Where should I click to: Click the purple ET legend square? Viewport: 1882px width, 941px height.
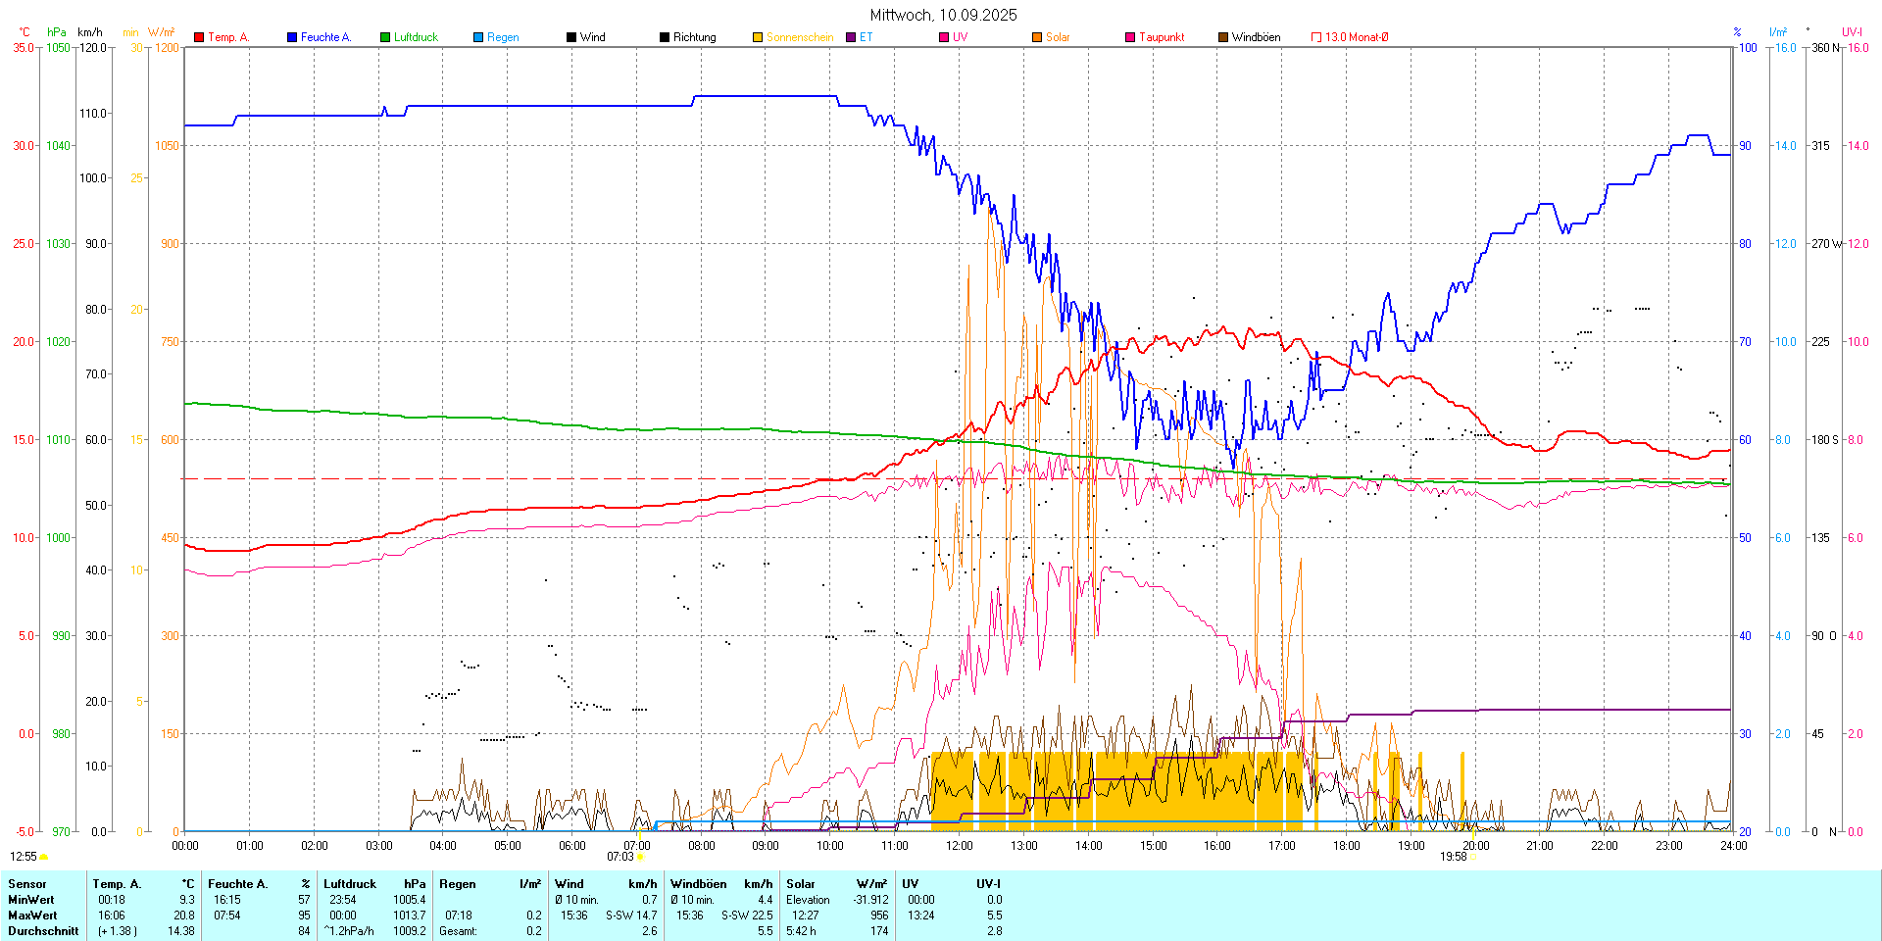coord(851,37)
